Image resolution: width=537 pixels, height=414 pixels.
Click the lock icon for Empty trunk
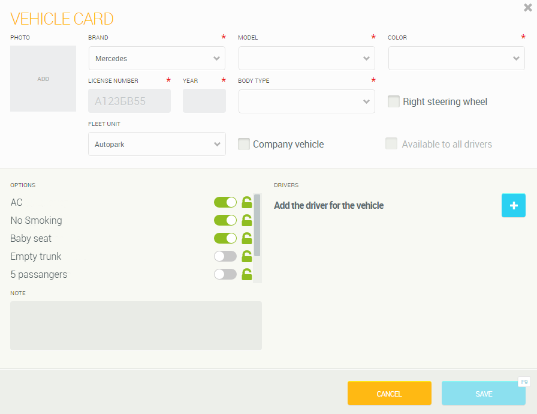click(x=246, y=257)
